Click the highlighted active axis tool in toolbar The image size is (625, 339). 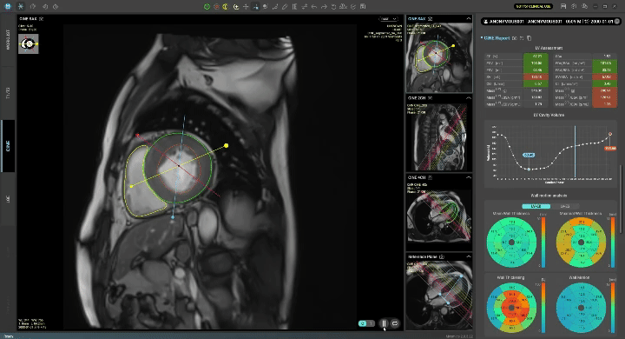(255, 6)
